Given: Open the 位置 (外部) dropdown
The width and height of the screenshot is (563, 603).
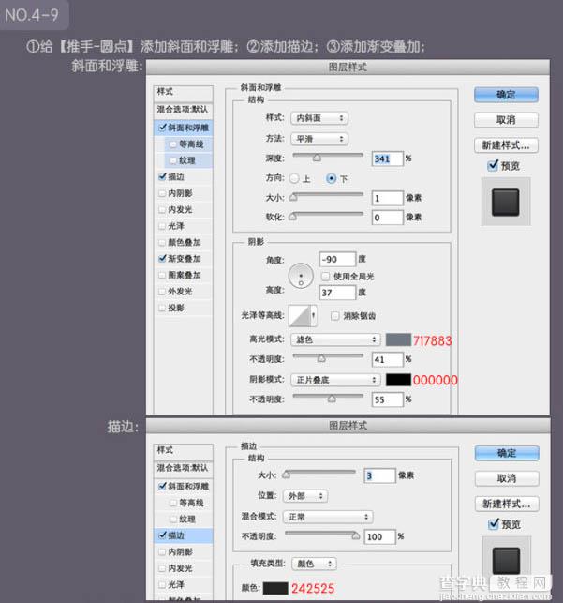Looking at the screenshot, I should coord(305,496).
